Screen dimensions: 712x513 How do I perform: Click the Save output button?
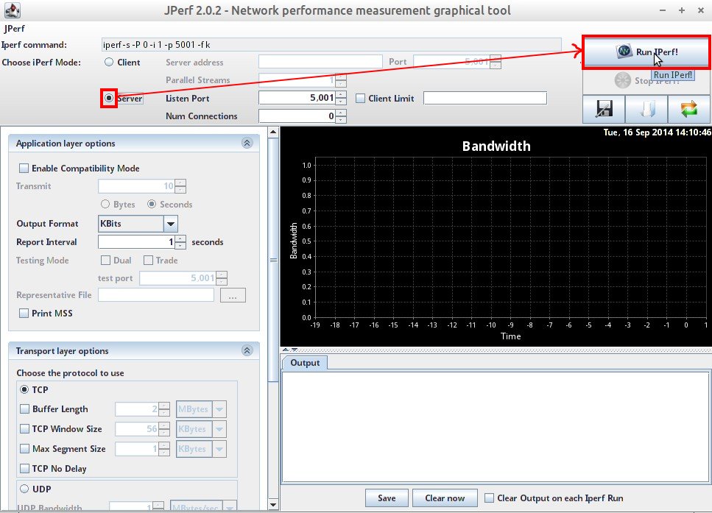click(x=387, y=498)
